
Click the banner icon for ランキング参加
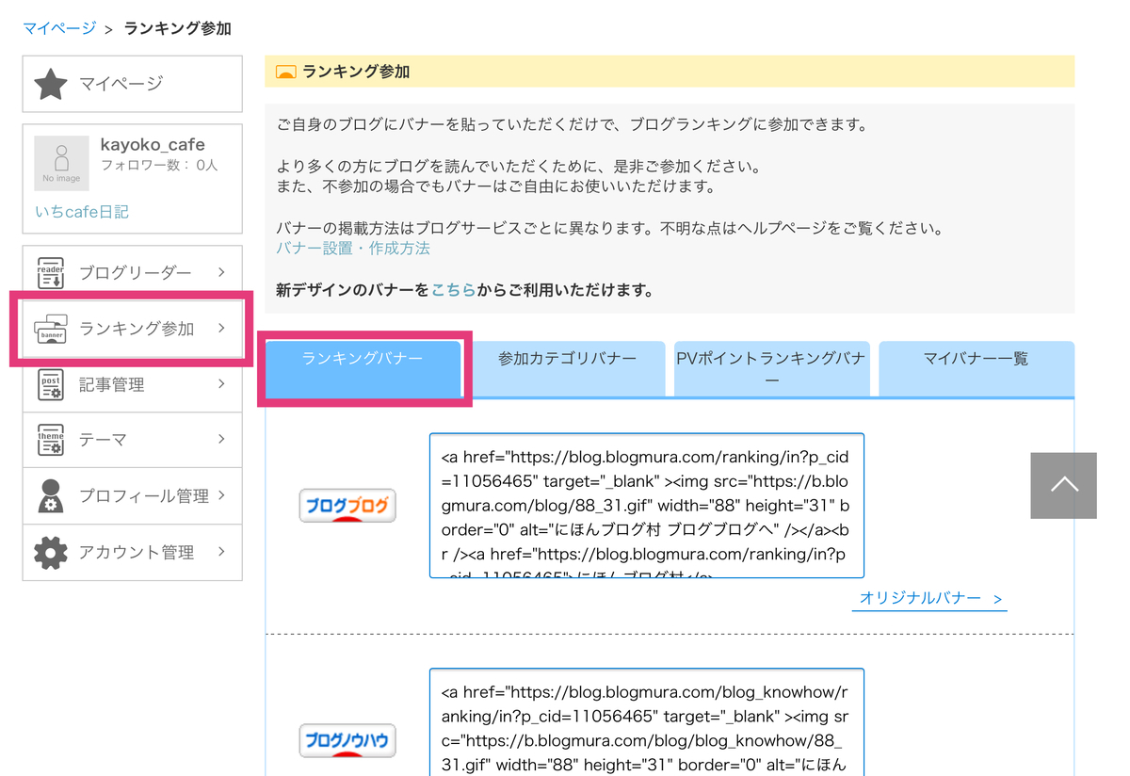51,329
